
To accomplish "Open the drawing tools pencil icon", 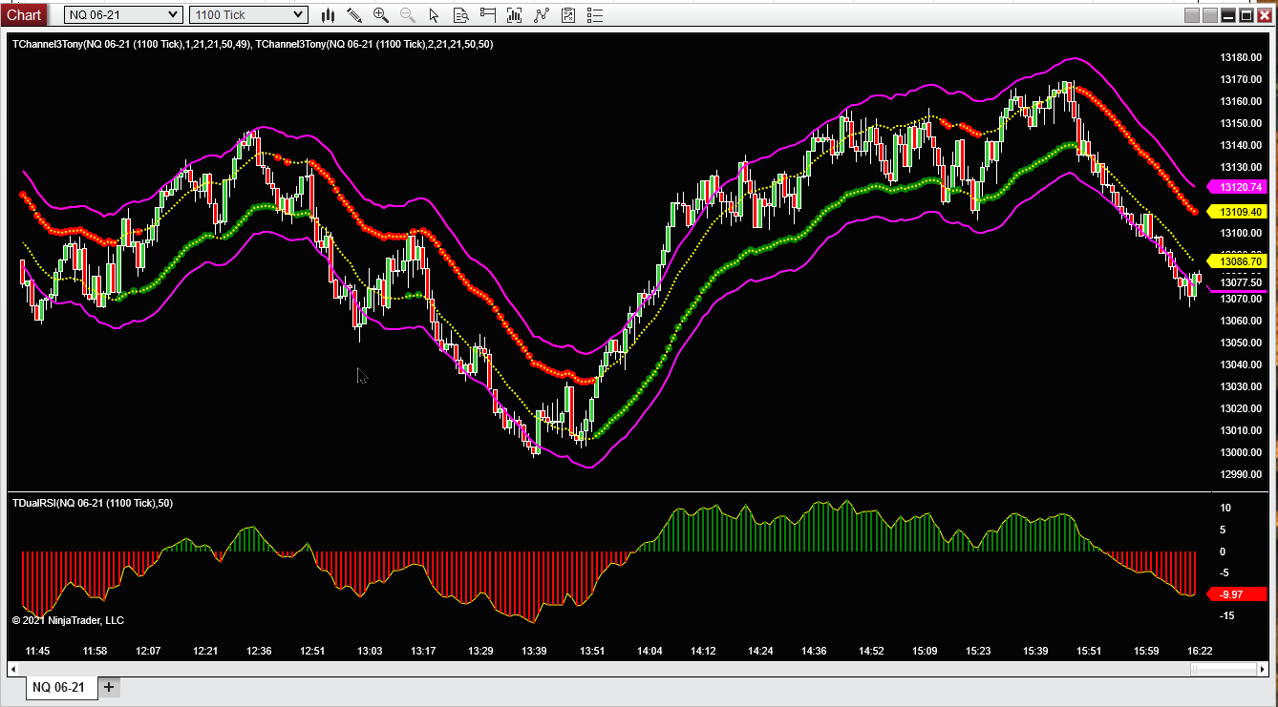I will pyautogui.click(x=354, y=14).
